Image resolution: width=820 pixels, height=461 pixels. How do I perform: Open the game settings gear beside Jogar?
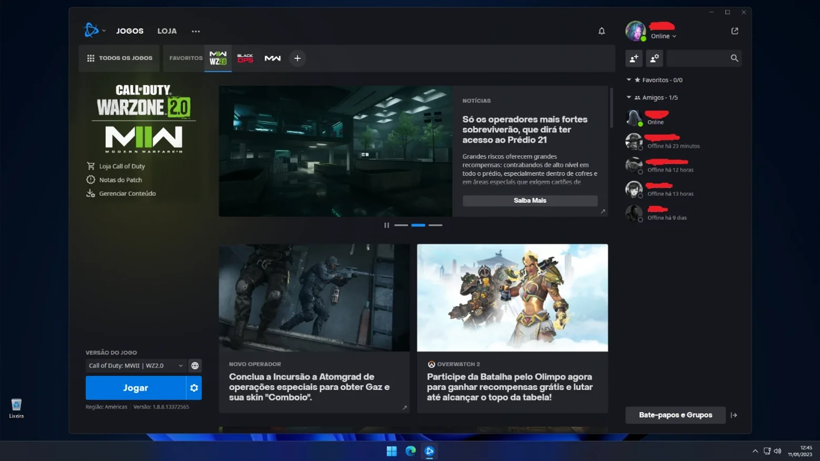click(194, 388)
